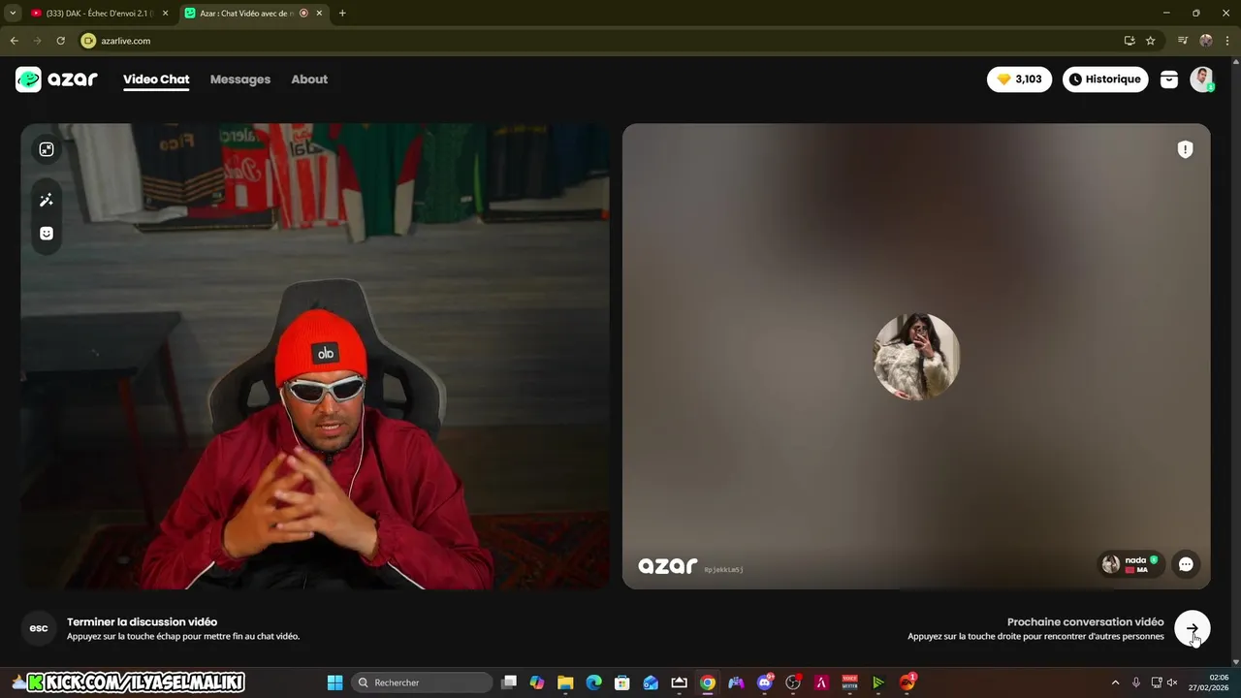Click the partner's blurred video feed
Image resolution: width=1241 pixels, height=698 pixels.
pyautogui.click(x=916, y=356)
